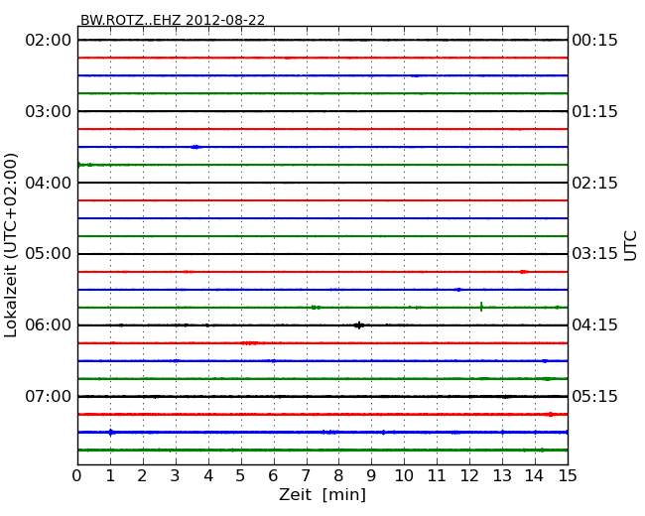Click the x-axis tick label 13

click(x=502, y=476)
